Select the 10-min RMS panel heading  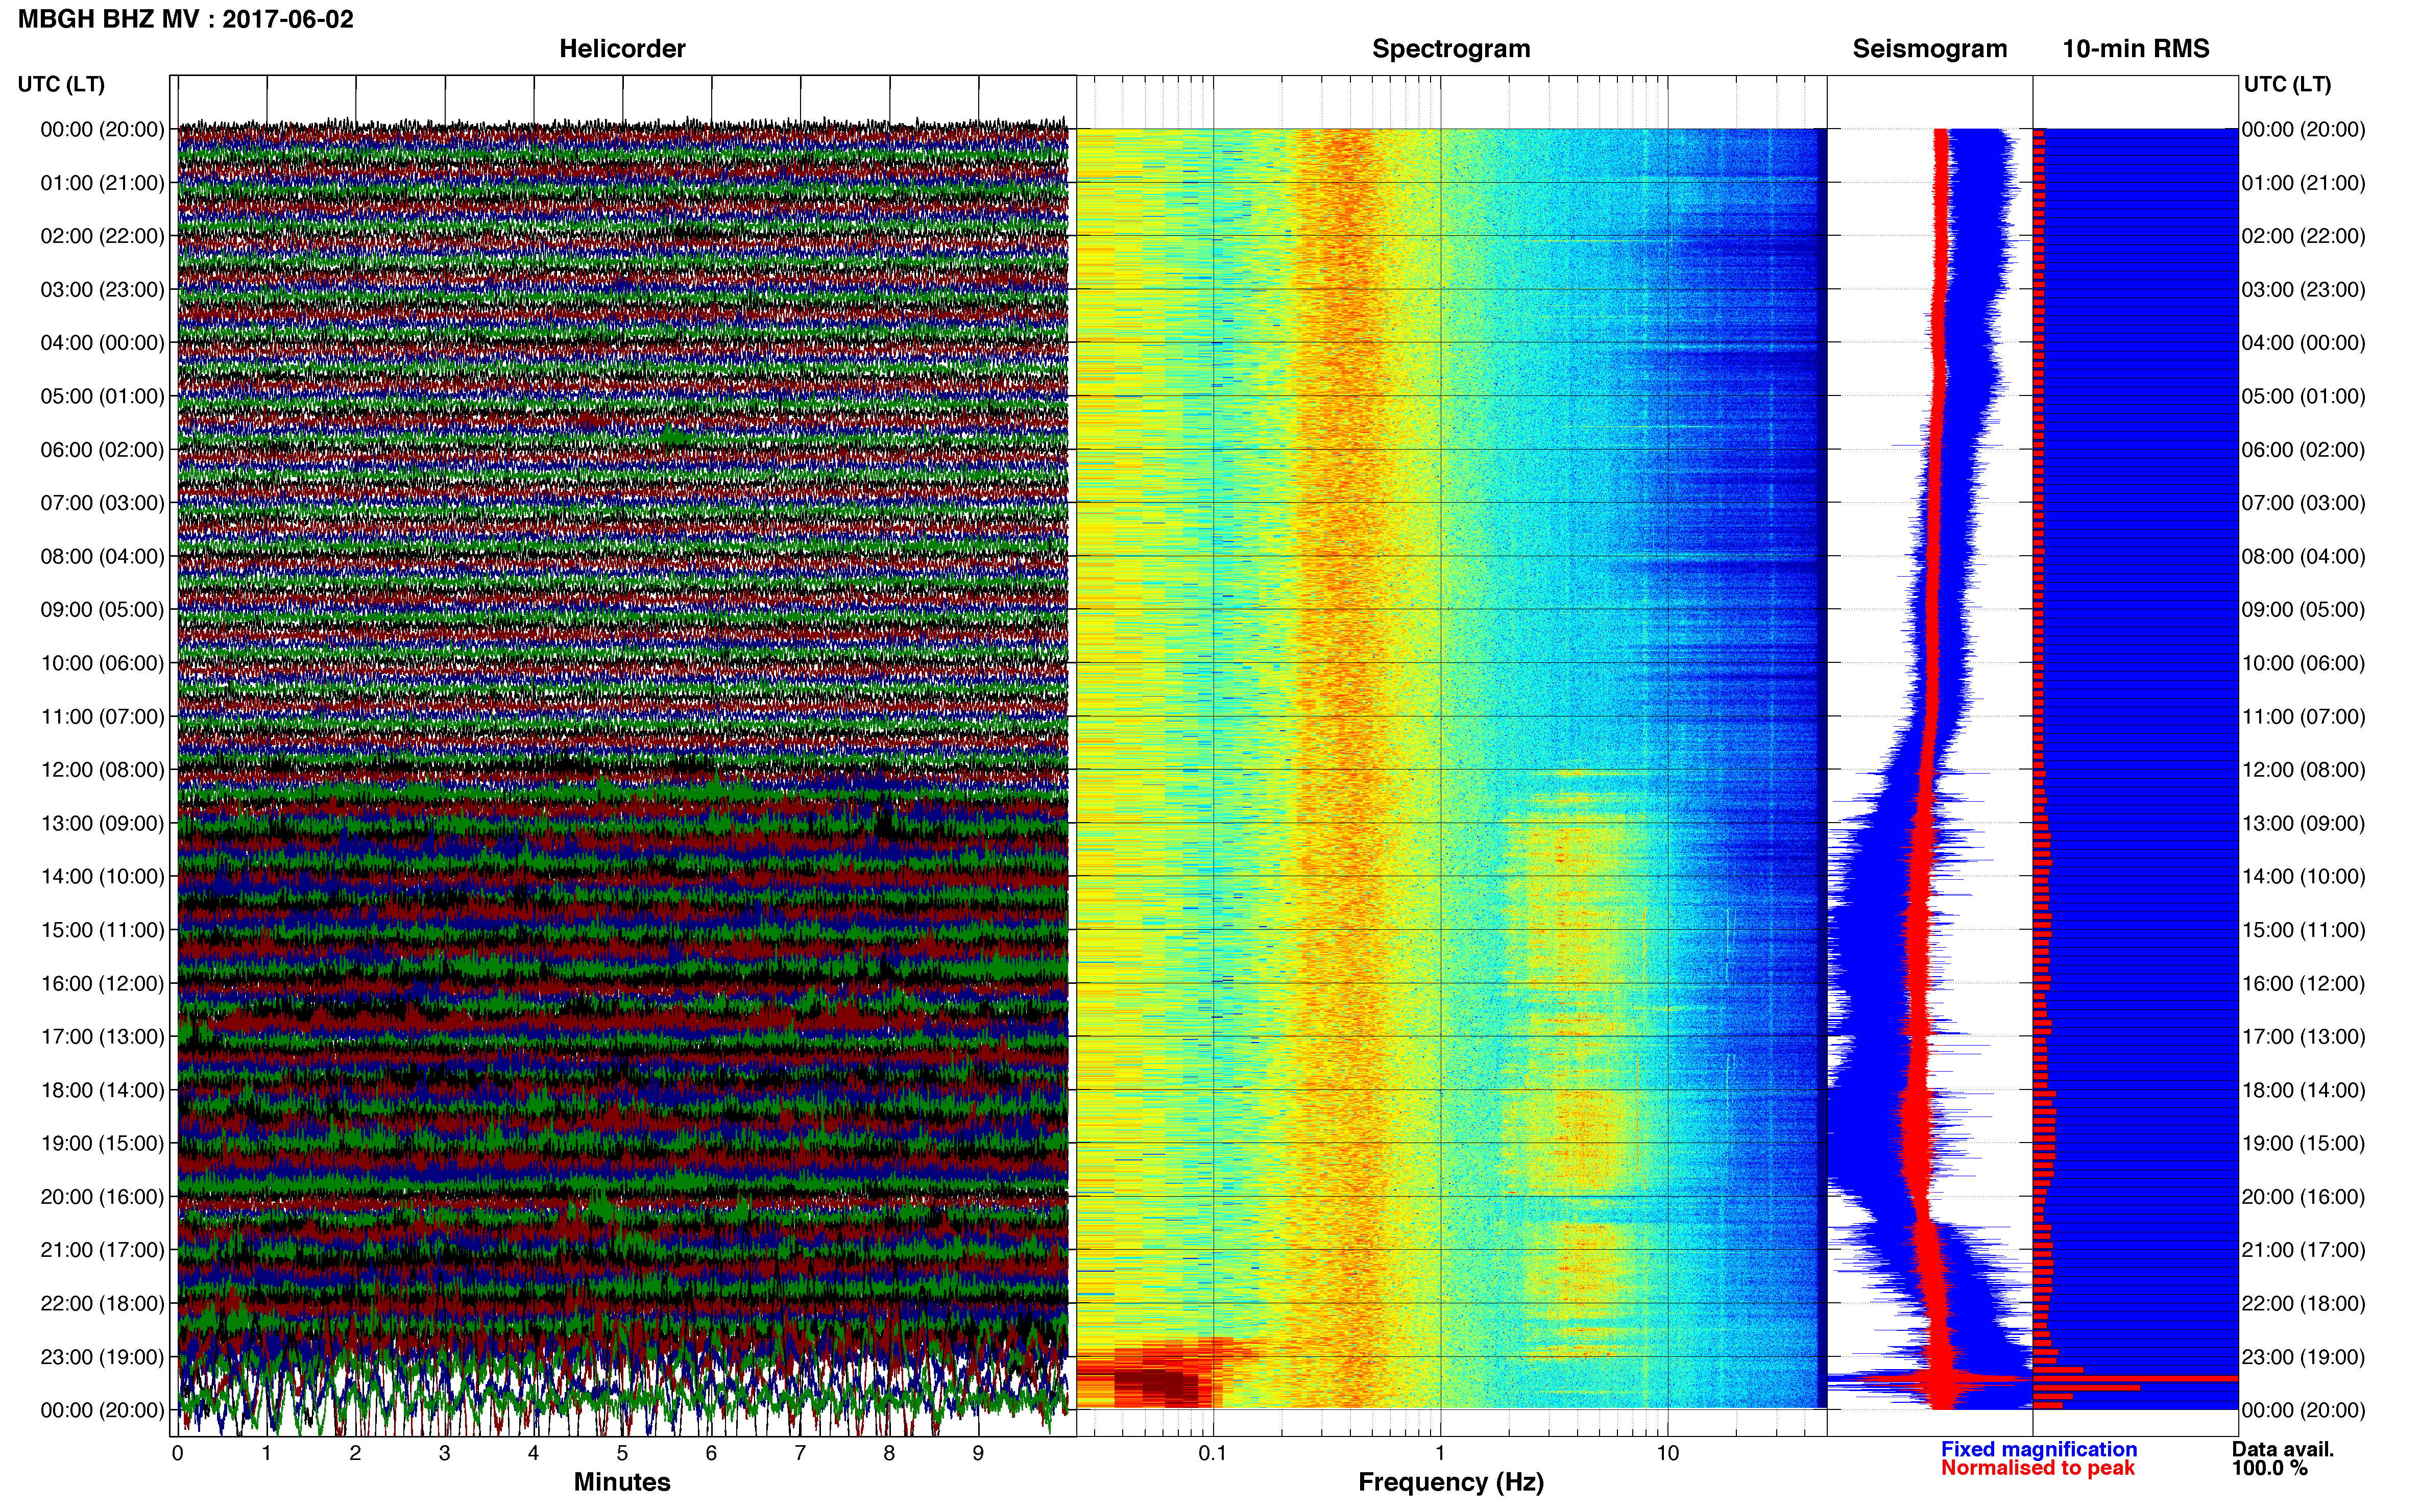[x=2136, y=49]
